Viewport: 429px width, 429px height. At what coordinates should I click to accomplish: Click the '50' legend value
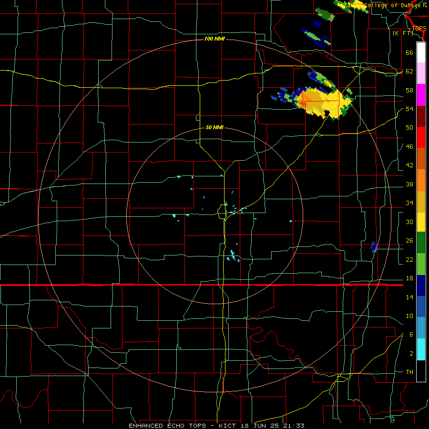pyautogui.click(x=409, y=128)
